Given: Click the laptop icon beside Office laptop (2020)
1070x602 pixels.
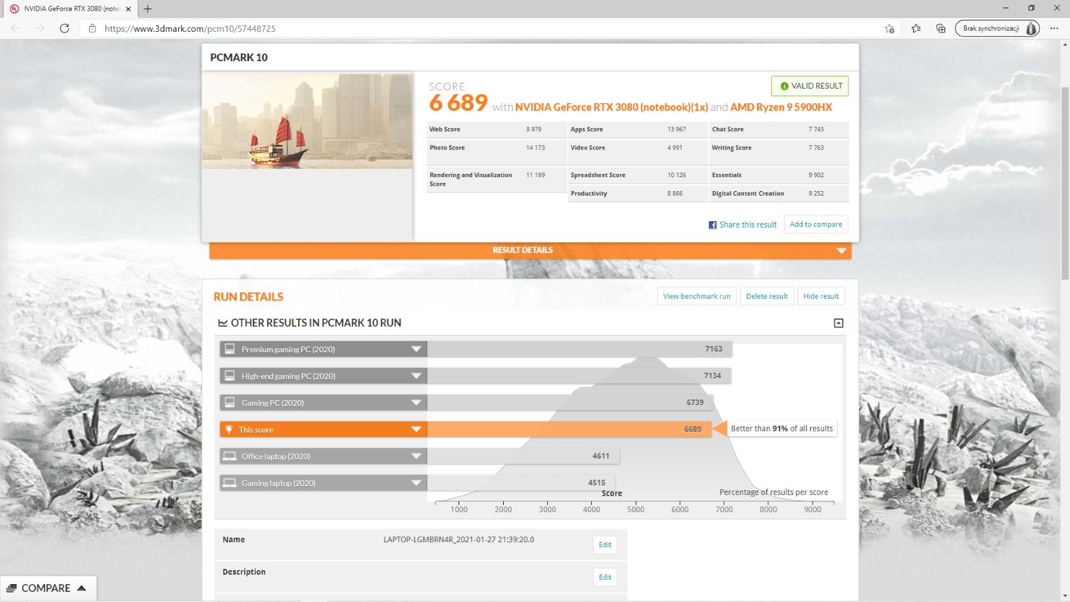Looking at the screenshot, I should tap(230, 456).
